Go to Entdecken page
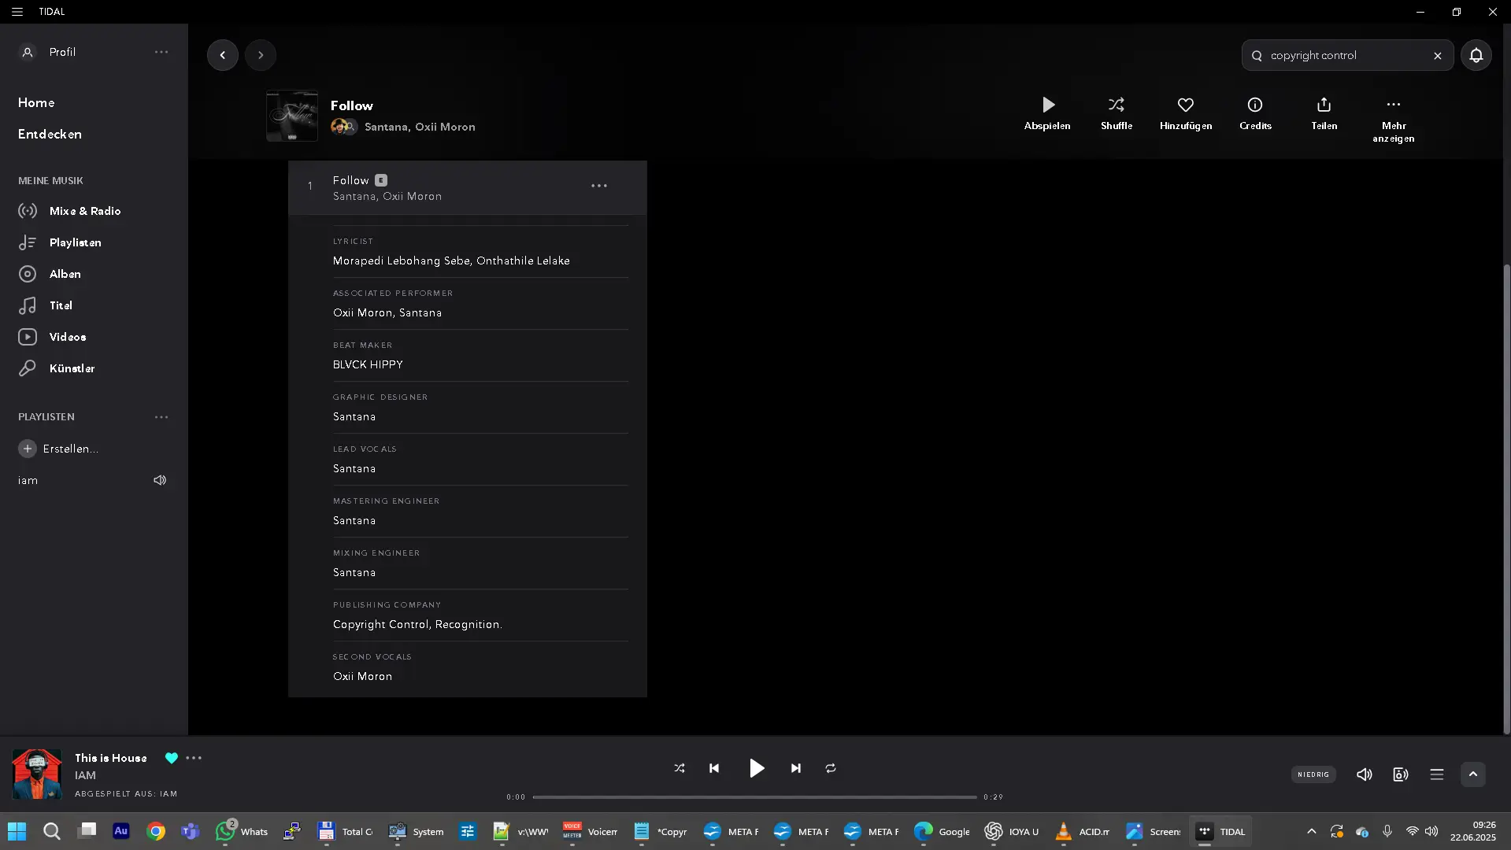This screenshot has width=1511, height=850. click(50, 134)
